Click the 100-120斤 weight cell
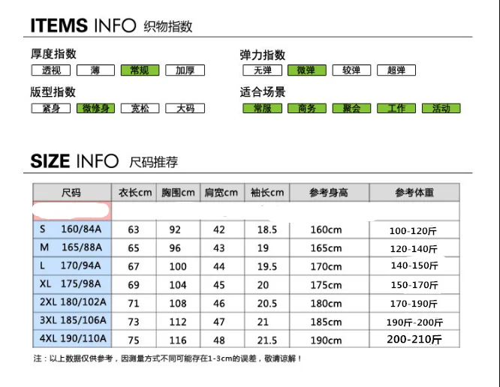 (413, 231)
